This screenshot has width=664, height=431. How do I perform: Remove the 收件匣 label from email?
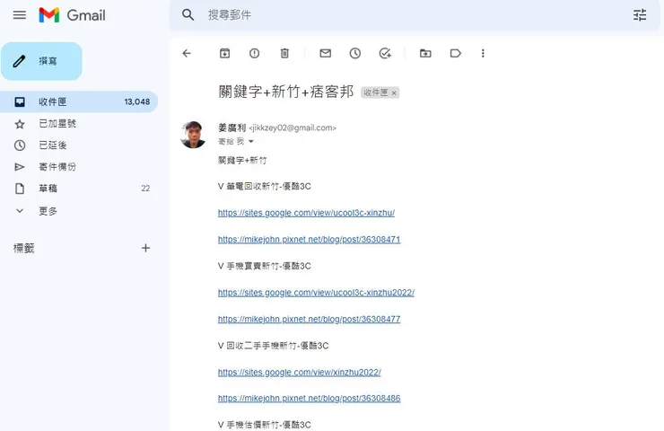click(394, 92)
